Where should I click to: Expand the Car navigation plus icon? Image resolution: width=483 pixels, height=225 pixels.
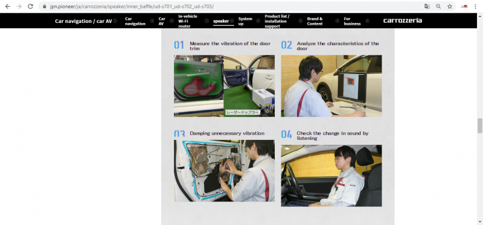point(152,21)
